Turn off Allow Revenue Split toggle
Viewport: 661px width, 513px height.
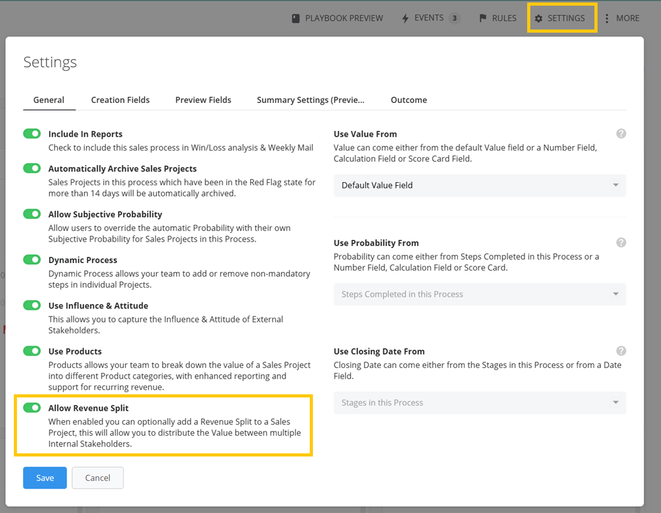coord(32,408)
